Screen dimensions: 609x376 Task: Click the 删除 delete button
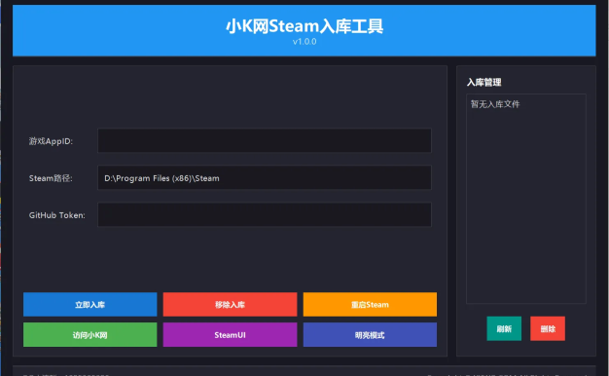(x=548, y=328)
